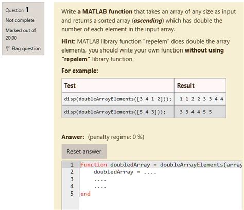Click the italic word 'ascending'
The width and height of the screenshot is (244, 210).
148,21
